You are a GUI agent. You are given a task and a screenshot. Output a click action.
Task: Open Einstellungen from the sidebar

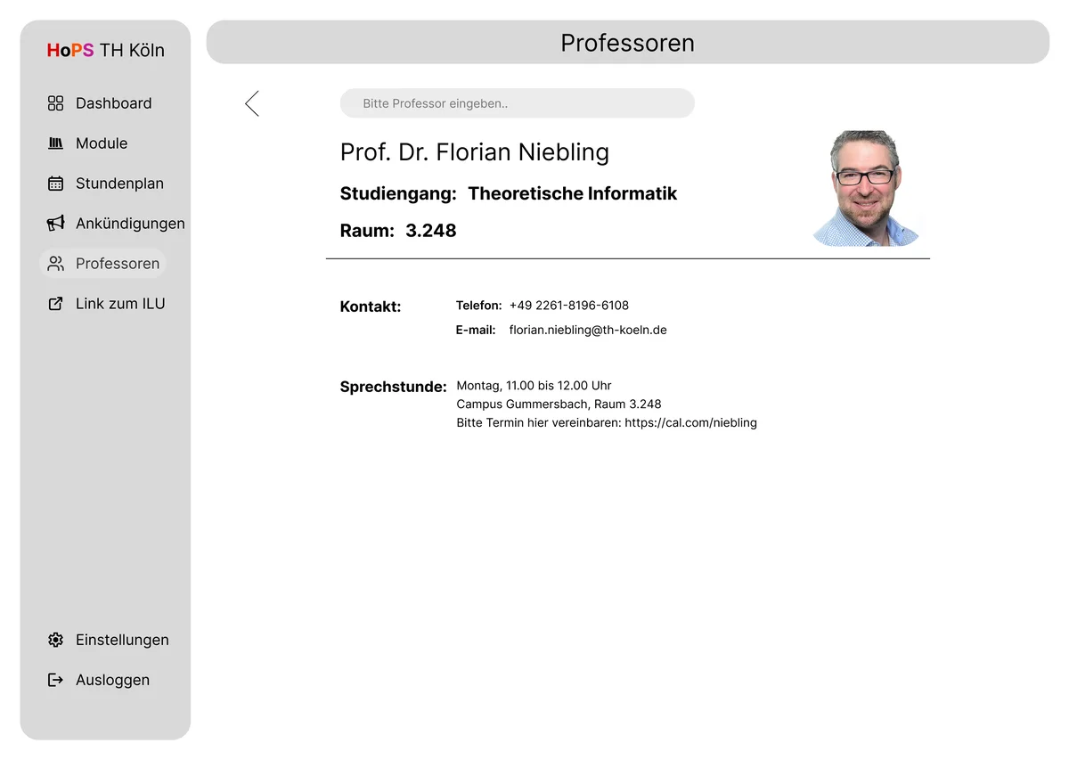point(122,640)
